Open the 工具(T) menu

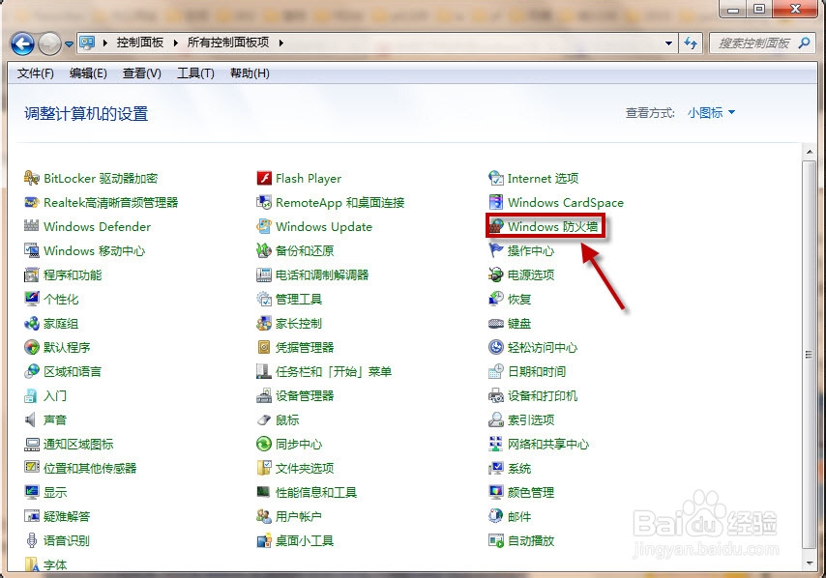195,73
